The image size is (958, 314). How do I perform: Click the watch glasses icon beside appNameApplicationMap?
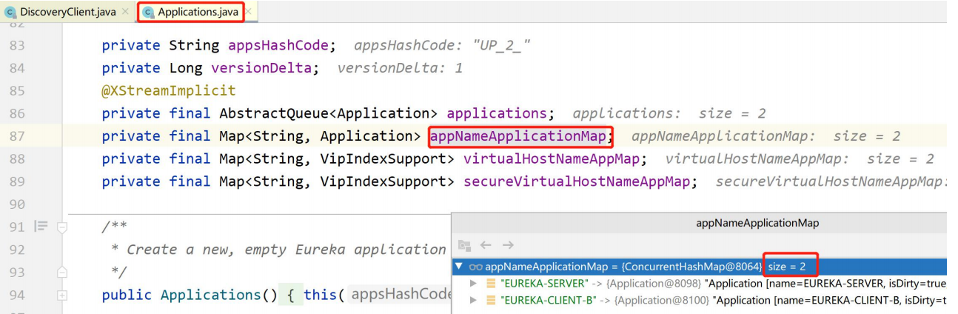coord(476,266)
